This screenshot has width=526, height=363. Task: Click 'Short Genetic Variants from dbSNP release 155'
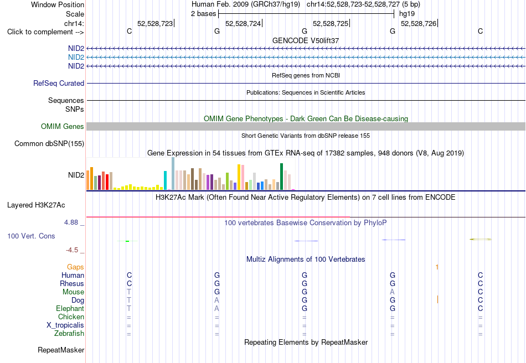(x=306, y=136)
